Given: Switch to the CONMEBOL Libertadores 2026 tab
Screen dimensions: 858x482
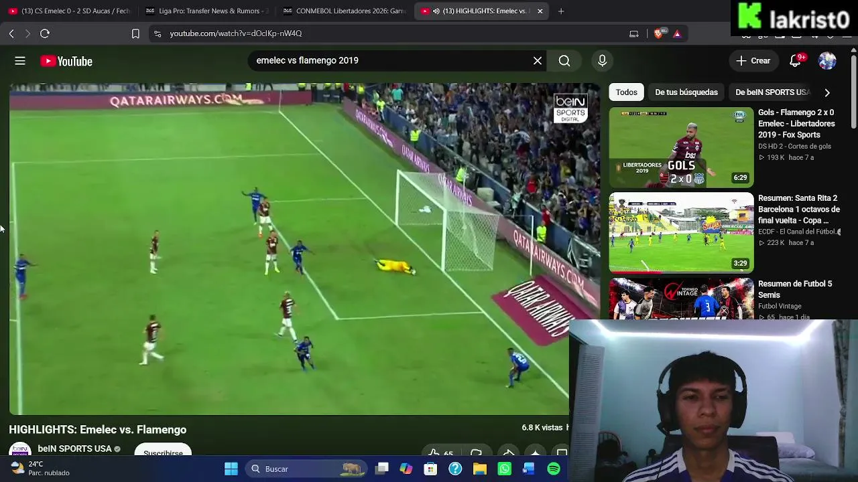Looking at the screenshot, I should coord(345,11).
